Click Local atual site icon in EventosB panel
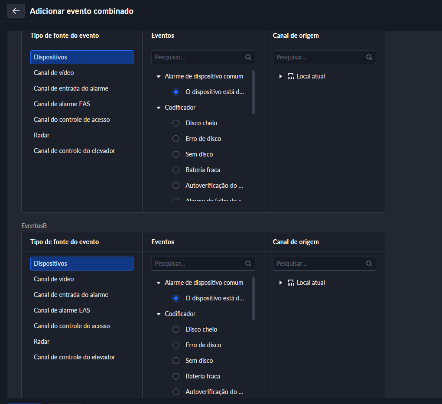Image resolution: width=442 pixels, height=404 pixels. point(291,283)
